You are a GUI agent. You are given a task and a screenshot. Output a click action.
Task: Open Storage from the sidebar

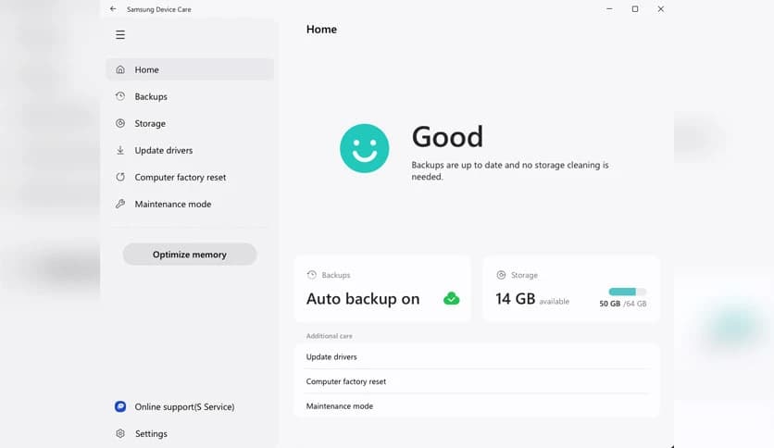[x=190, y=123]
